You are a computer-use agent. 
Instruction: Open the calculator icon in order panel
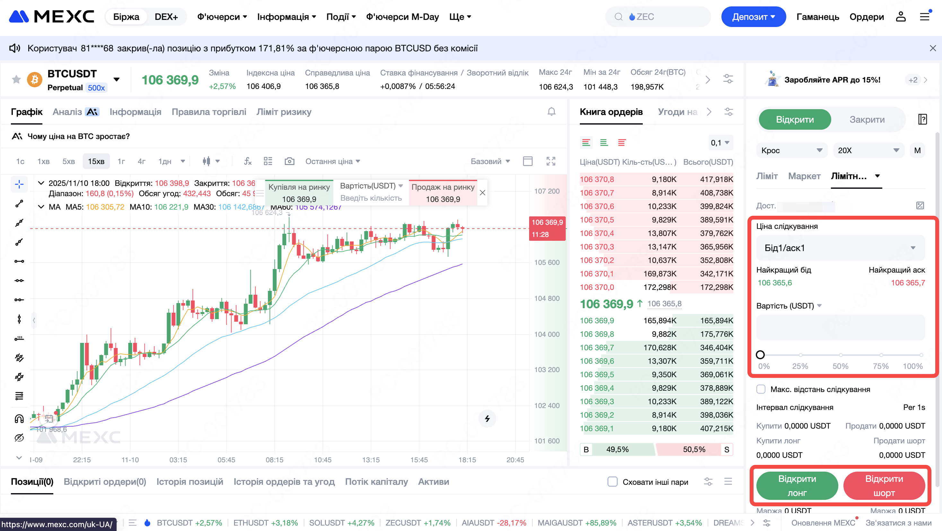(920, 205)
